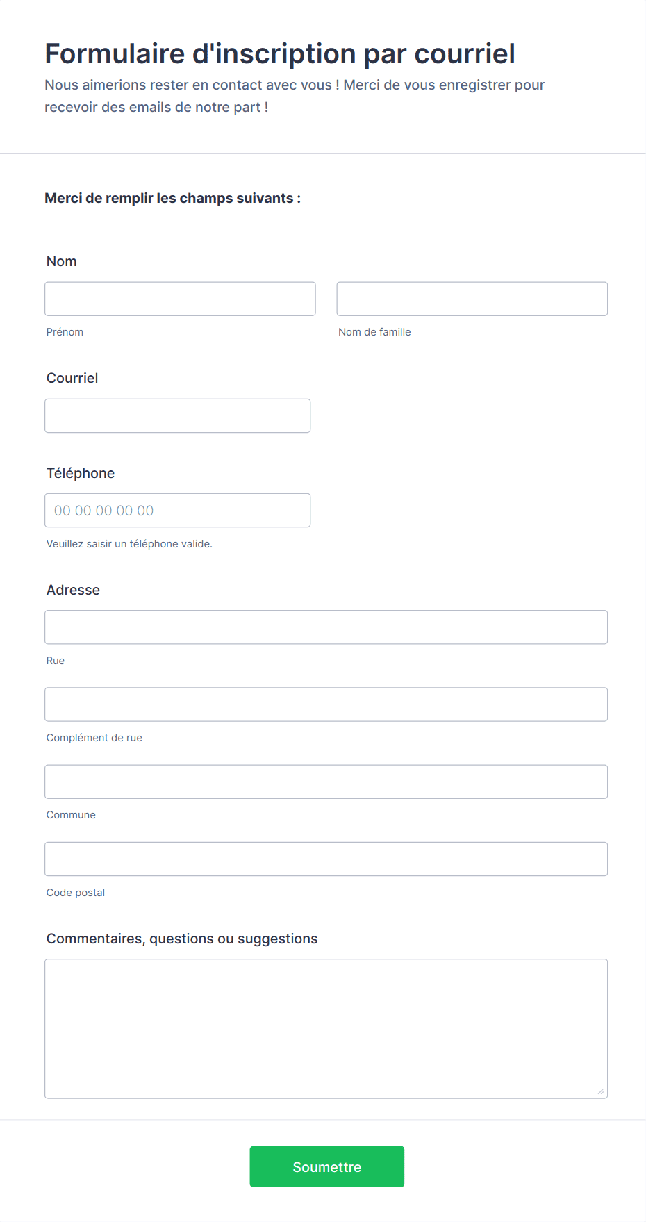646x1222 pixels.
Task: Click the form title "Formulaire d'inscription par courriel"
Action: [280, 53]
